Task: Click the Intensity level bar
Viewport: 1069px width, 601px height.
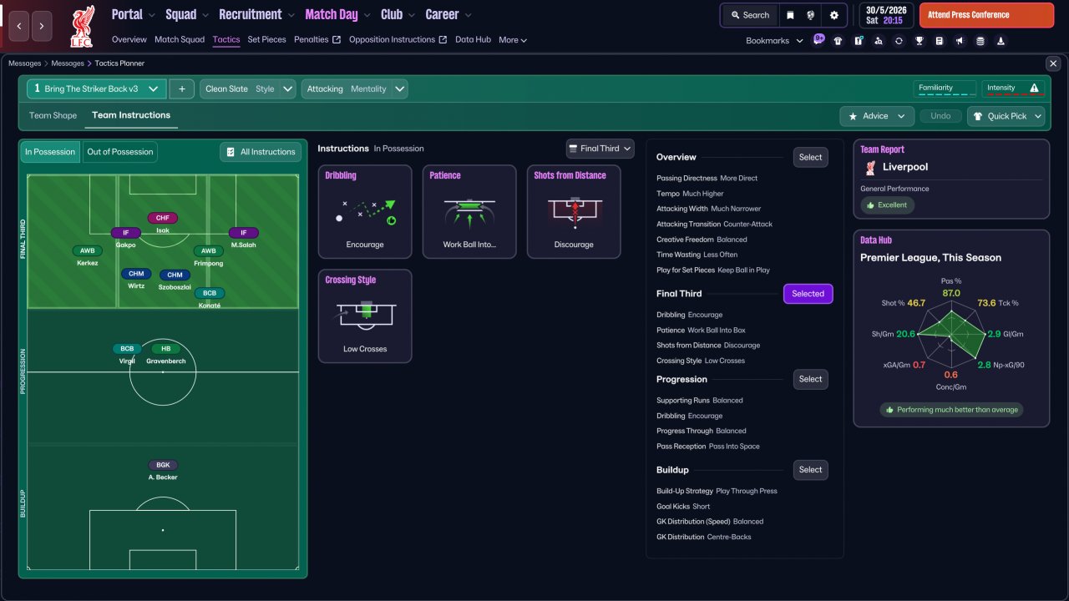Action: click(x=1015, y=88)
